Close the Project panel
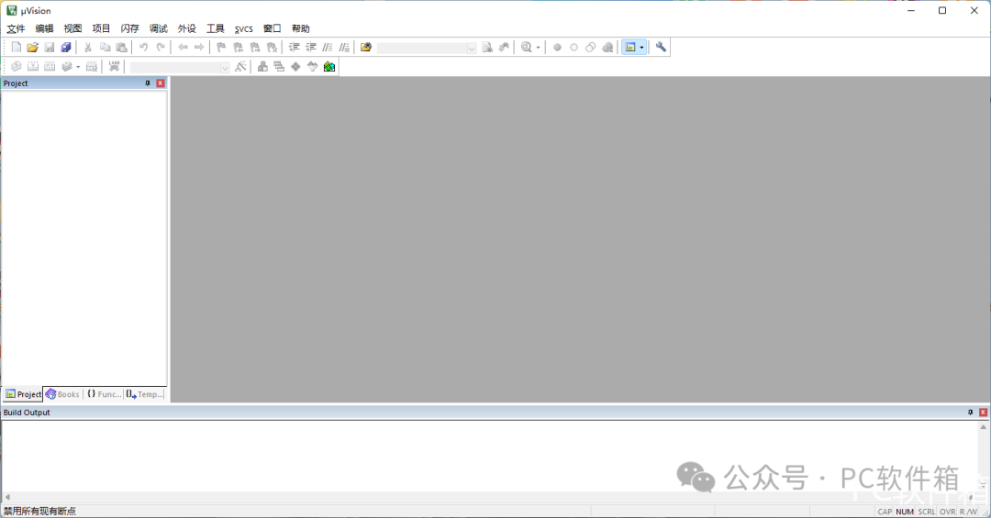991x518 pixels. (x=160, y=83)
